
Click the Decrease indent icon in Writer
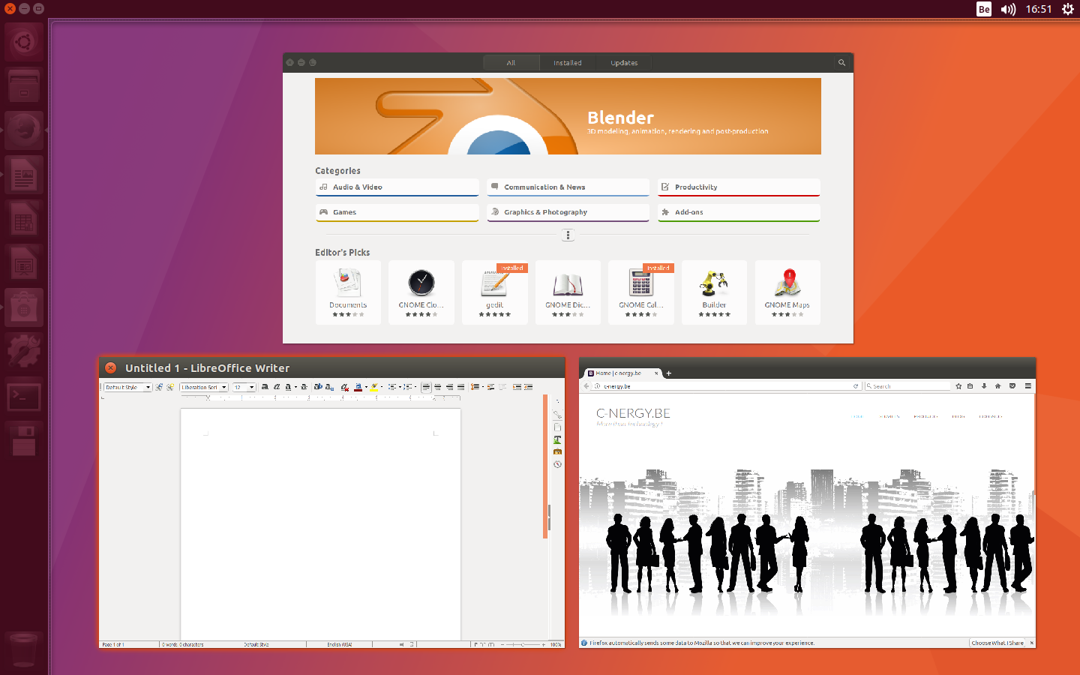(528, 387)
